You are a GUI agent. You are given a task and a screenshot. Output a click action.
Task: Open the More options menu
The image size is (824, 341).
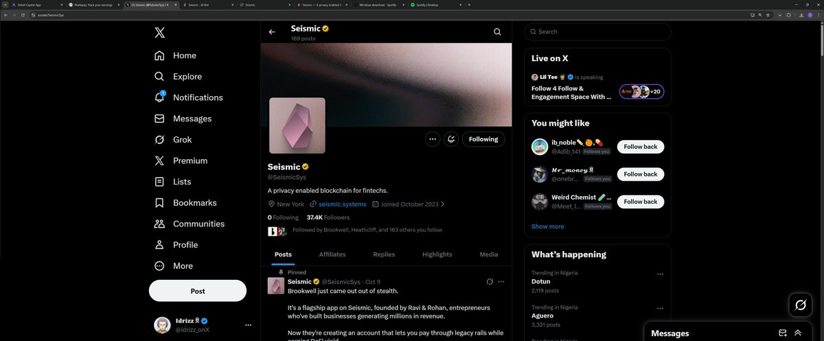coord(174,266)
